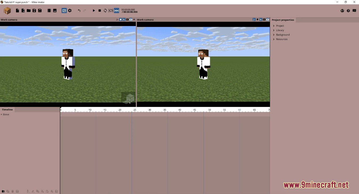Export movie using the film strip icon
The image size is (359, 194).
tap(49, 11)
